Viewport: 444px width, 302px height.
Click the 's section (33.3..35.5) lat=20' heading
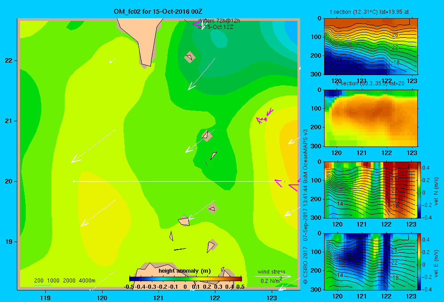coord(370,83)
